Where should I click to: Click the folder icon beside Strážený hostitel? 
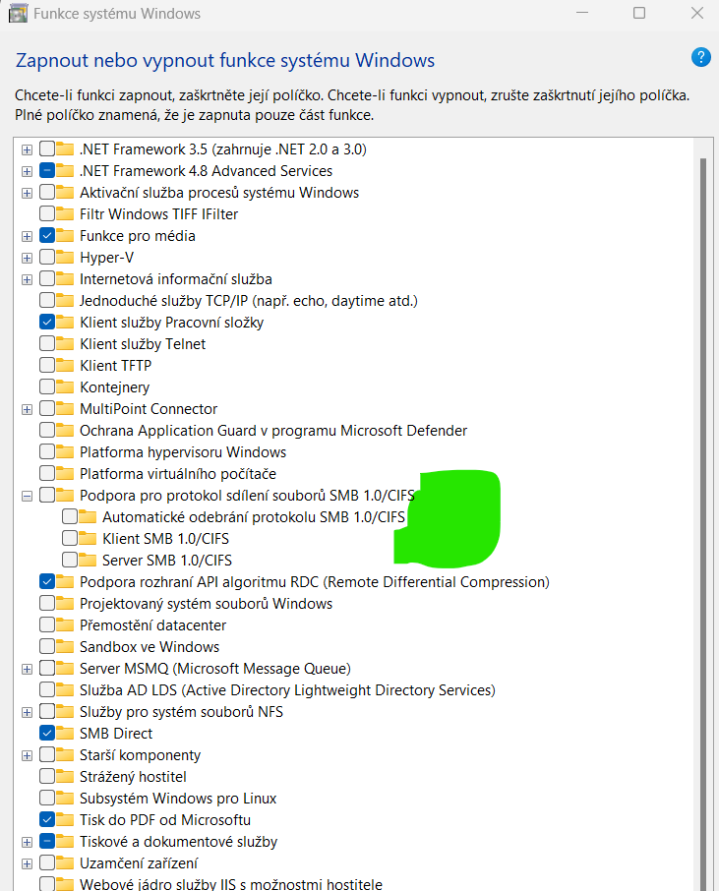(65, 776)
